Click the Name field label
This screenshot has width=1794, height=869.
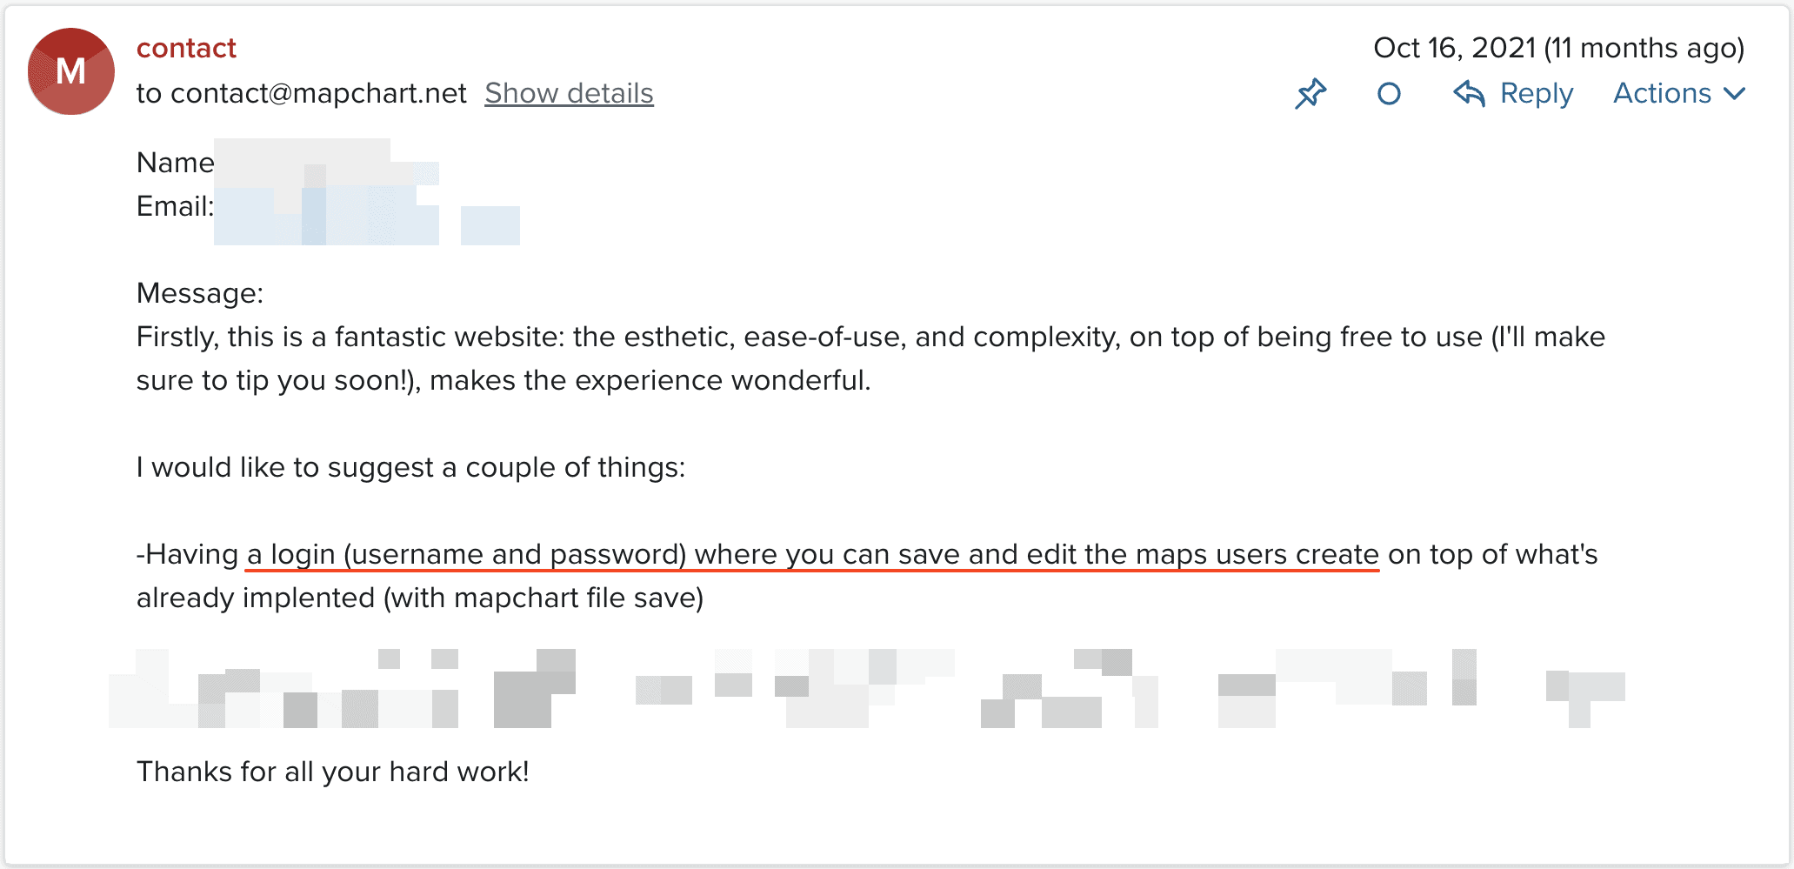click(175, 163)
